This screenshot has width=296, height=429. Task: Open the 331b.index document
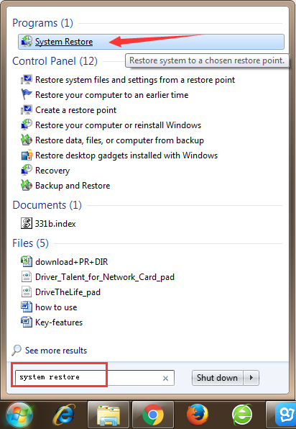(x=55, y=224)
